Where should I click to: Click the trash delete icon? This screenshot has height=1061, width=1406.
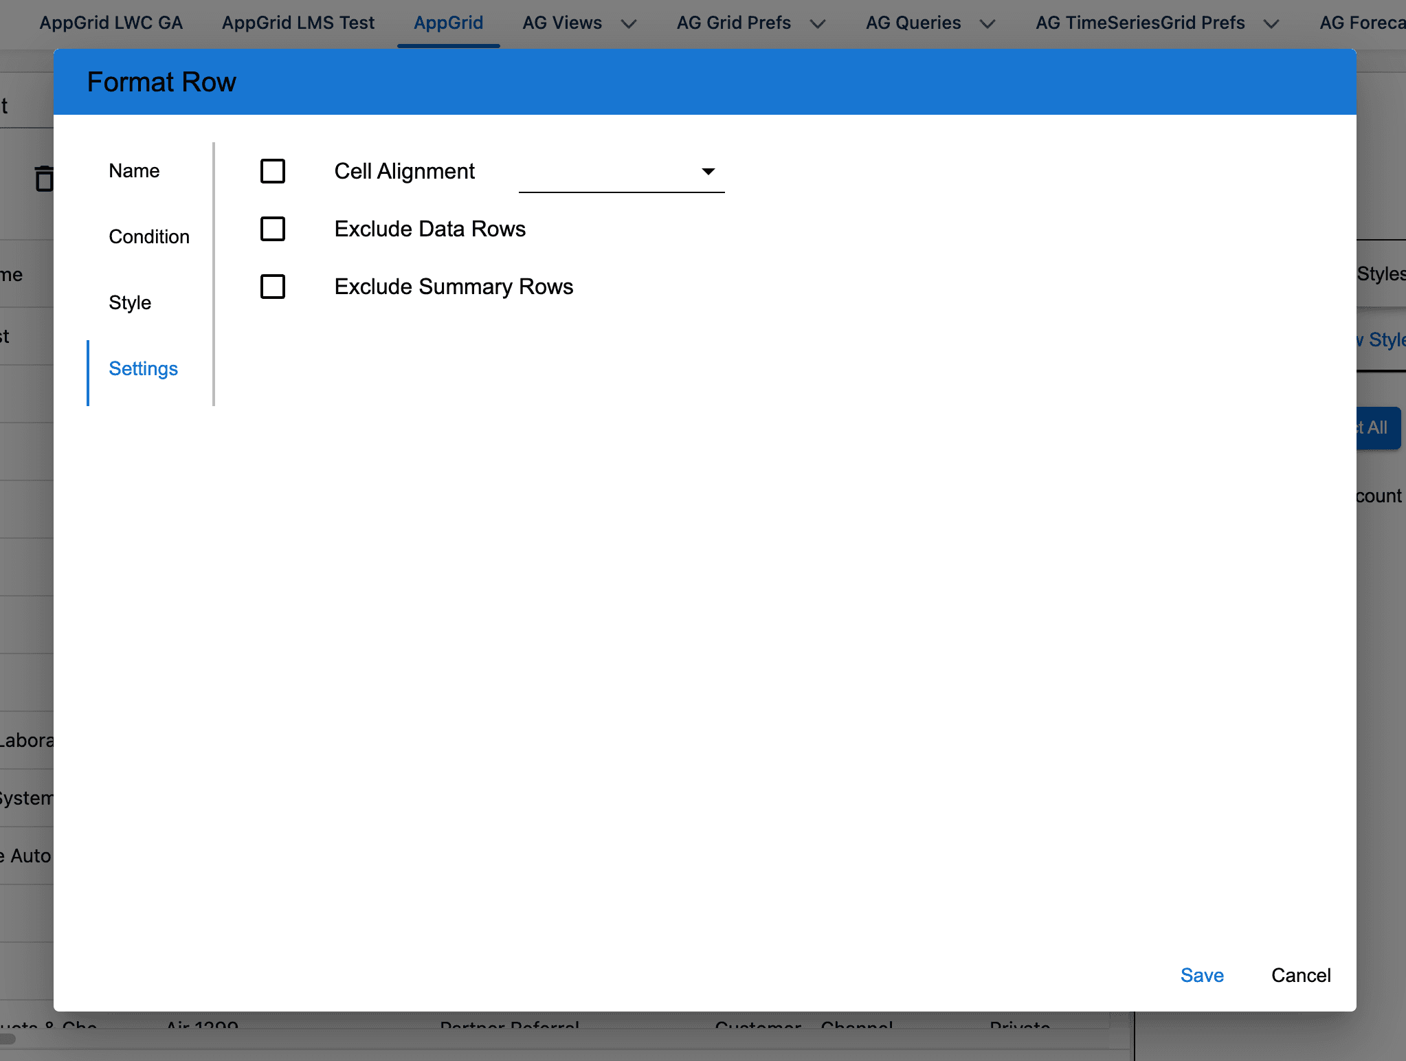click(44, 179)
